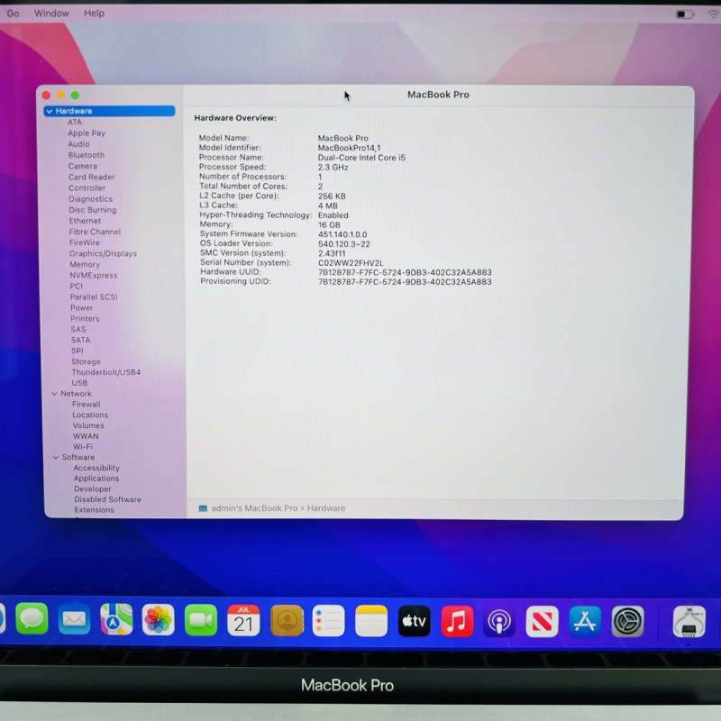Open Contacts app in the Dock
The image size is (721, 721).
coord(287,620)
